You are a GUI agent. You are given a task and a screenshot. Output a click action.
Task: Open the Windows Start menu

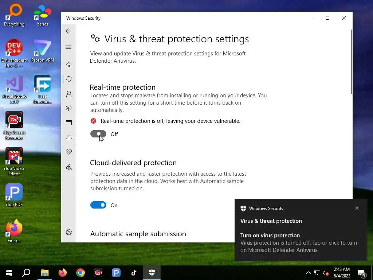coord(9,273)
